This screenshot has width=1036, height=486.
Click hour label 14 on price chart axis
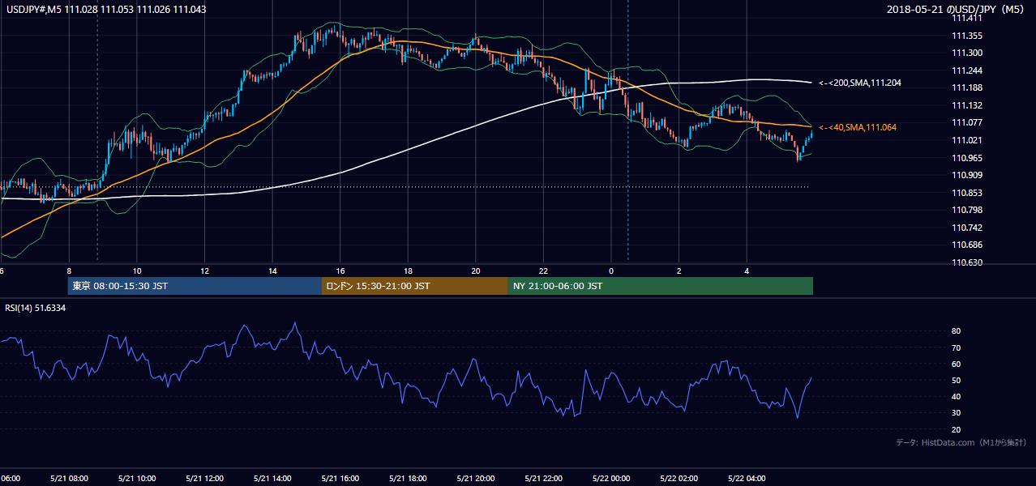coord(272,271)
